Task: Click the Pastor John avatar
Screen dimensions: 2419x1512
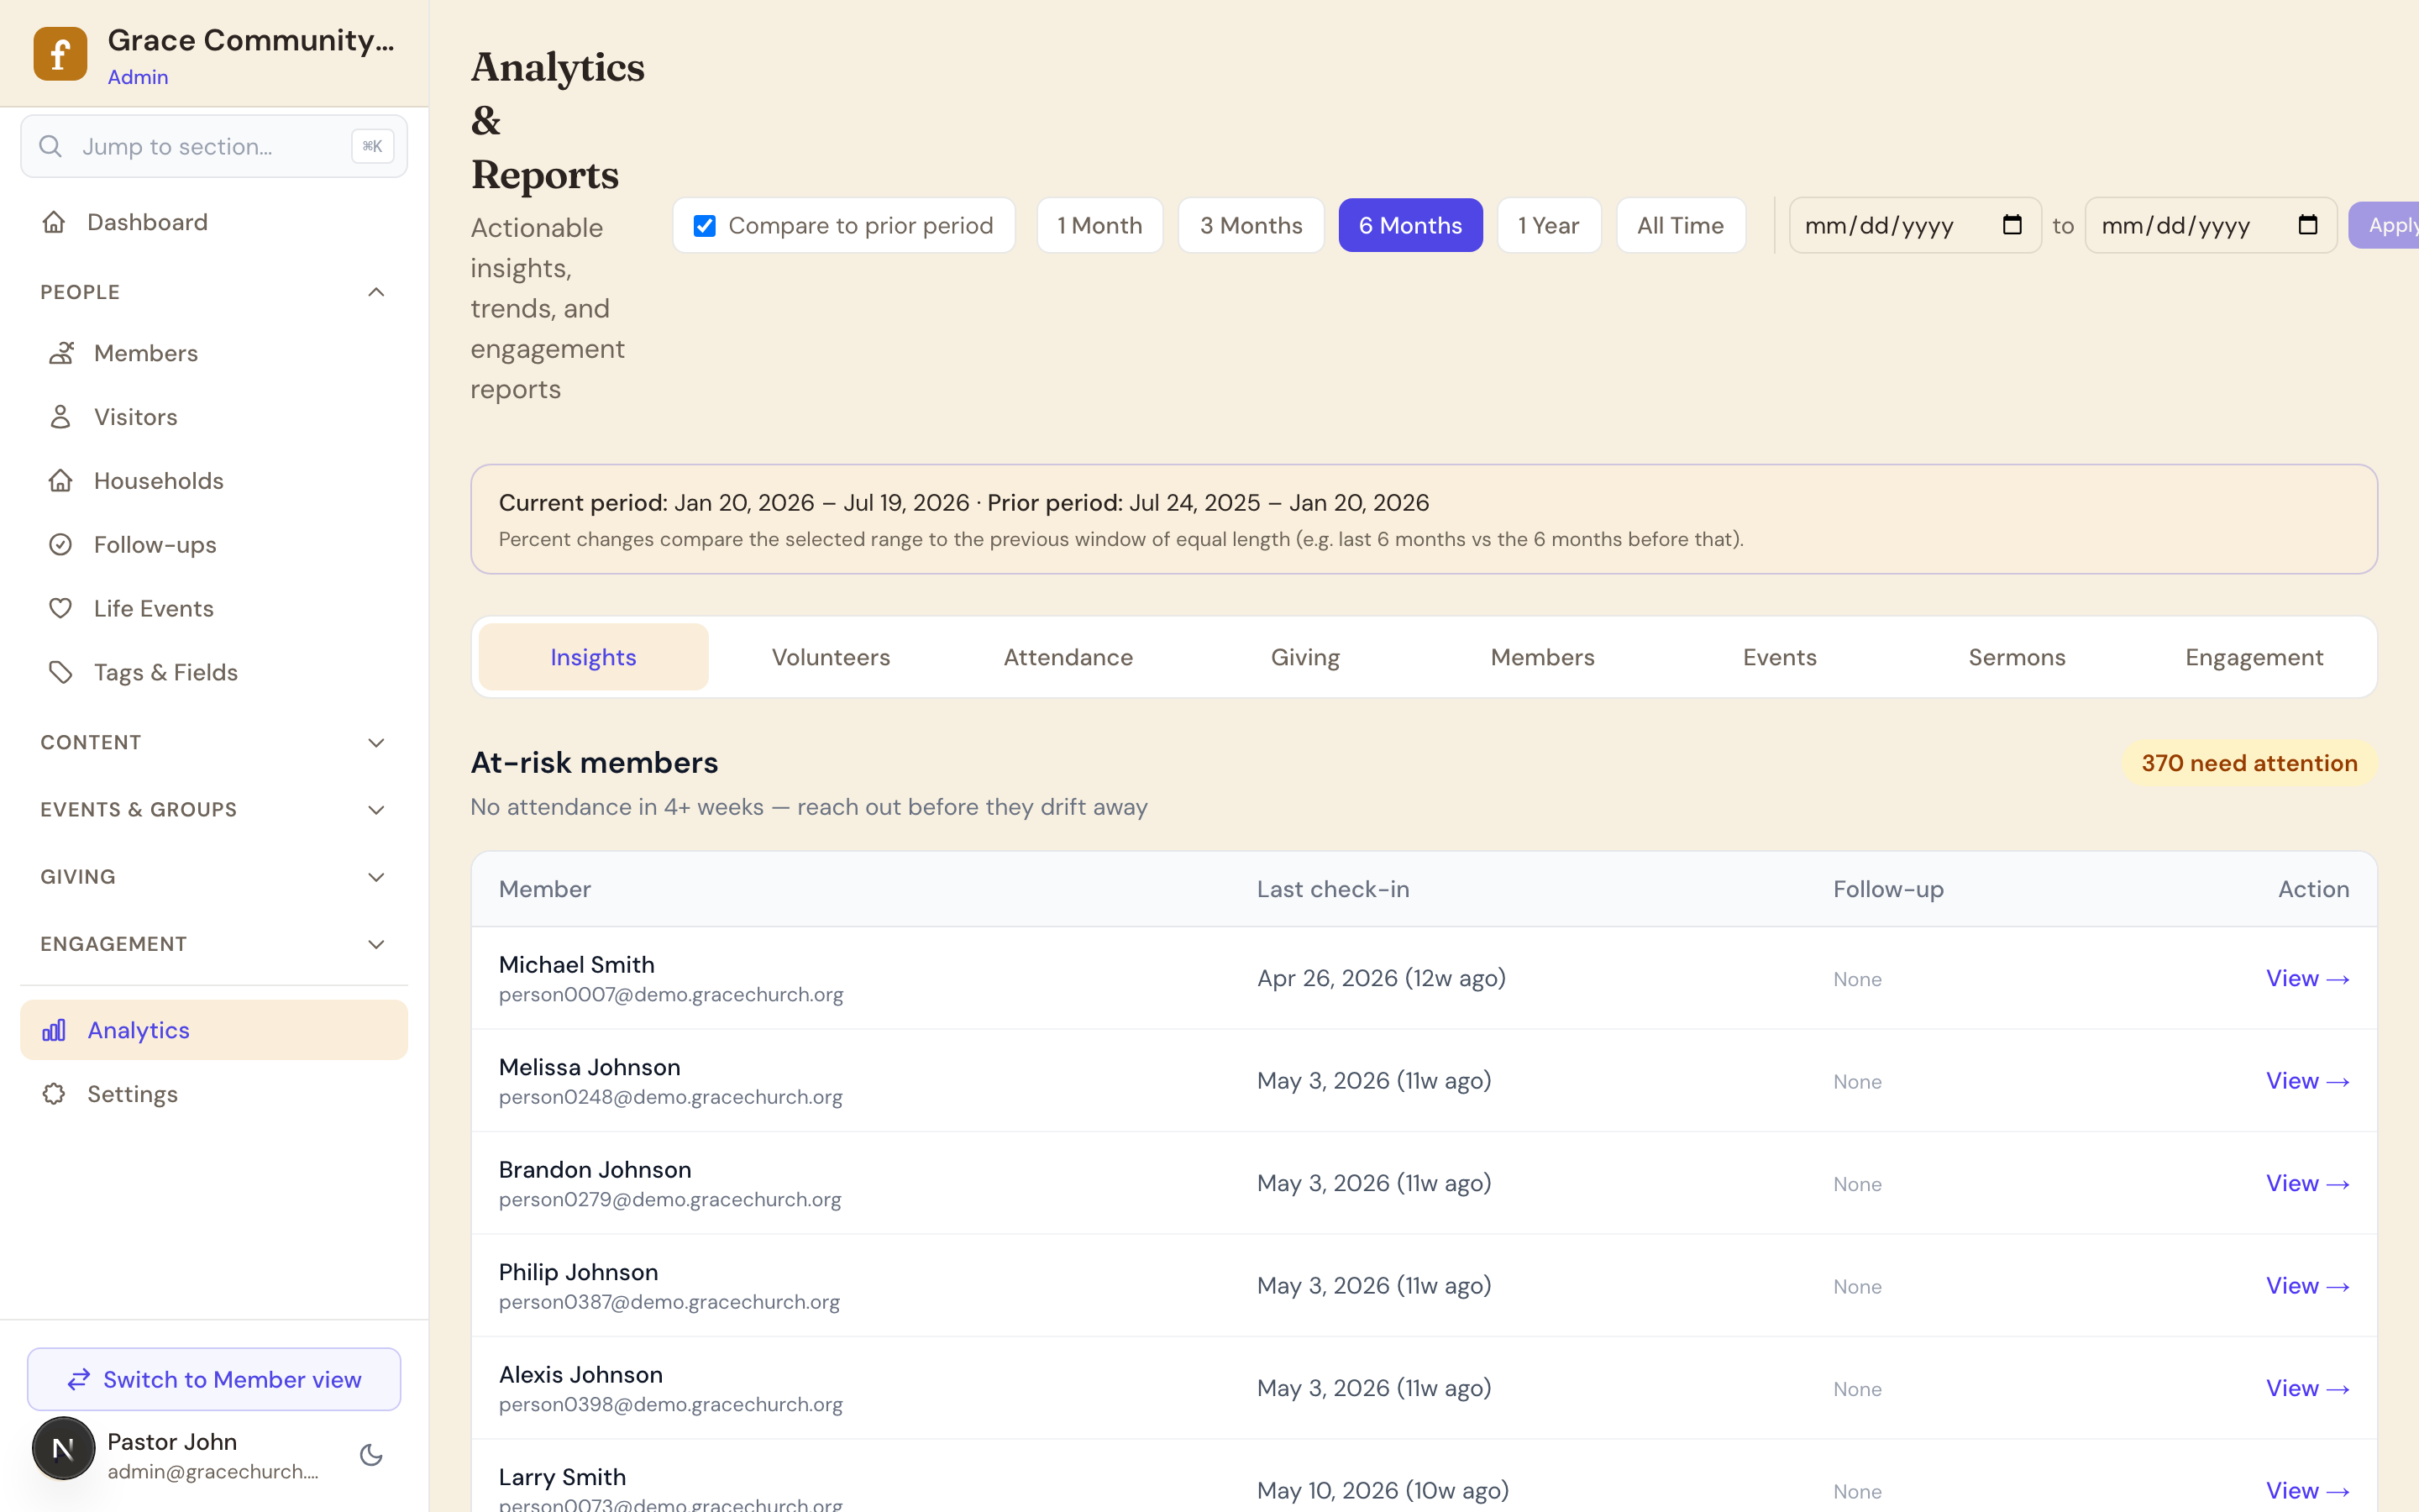Action: pyautogui.click(x=64, y=1448)
